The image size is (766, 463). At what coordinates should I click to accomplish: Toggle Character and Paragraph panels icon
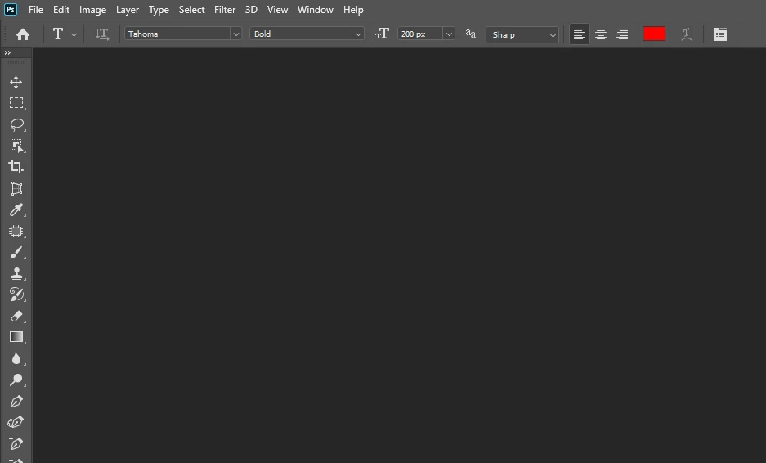pos(720,34)
